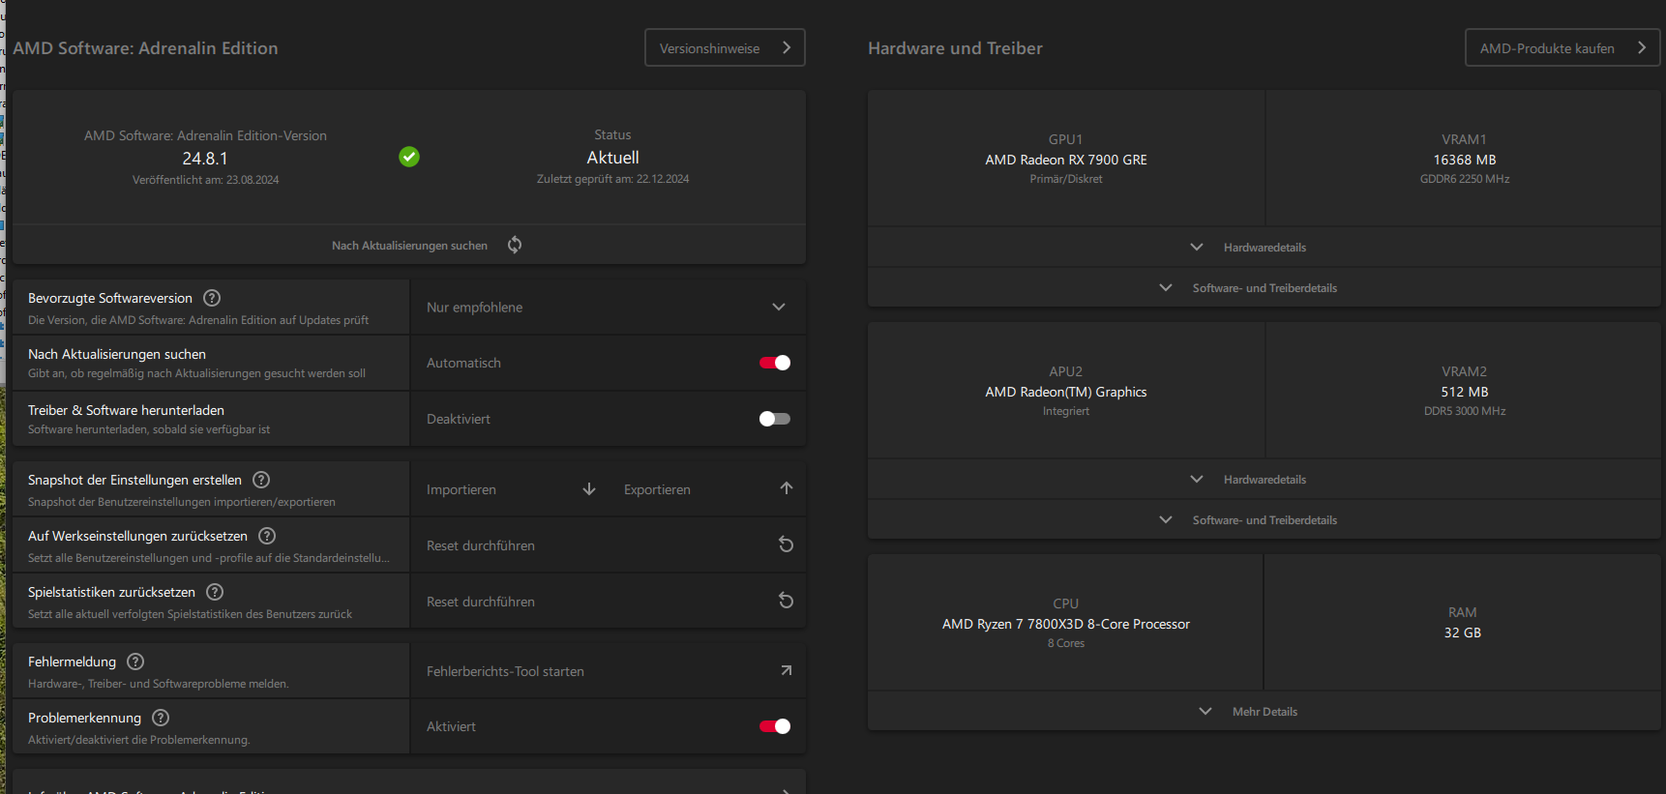This screenshot has height=794, width=1666.
Task: Click the Aktuell status text
Action: click(x=612, y=158)
